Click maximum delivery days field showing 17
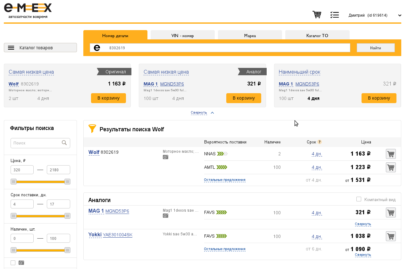Viewport: 408px width, 269px height. (x=58, y=204)
